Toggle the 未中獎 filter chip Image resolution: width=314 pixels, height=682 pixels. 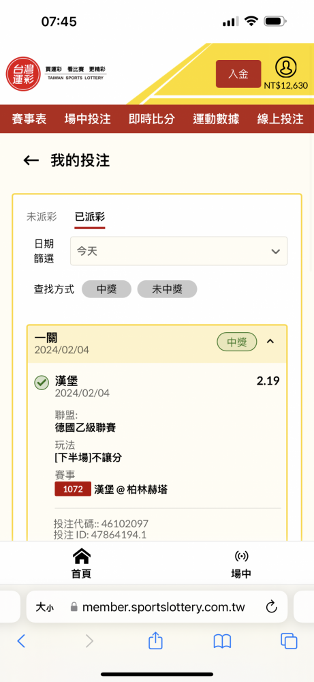167,289
